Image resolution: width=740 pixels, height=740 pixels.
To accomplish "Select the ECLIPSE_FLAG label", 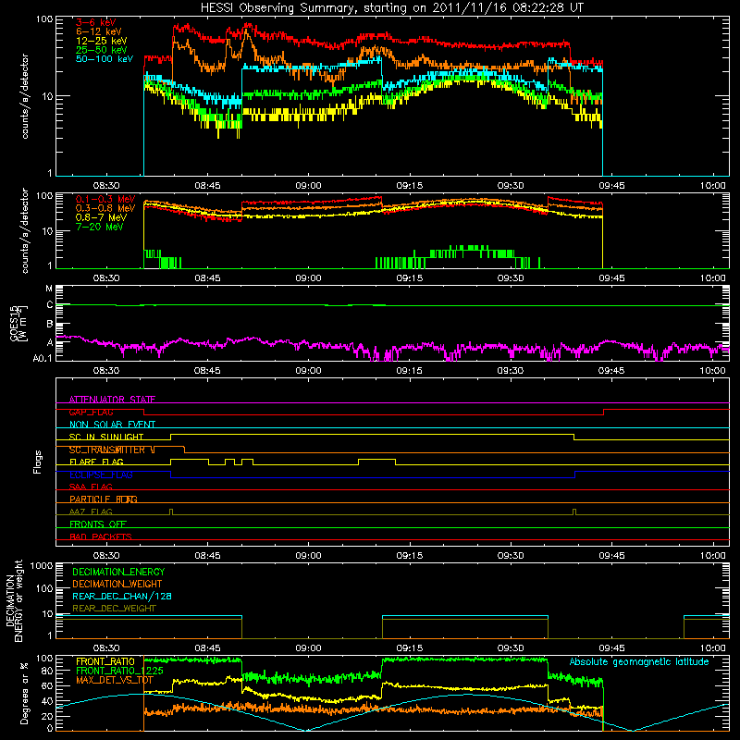I will (x=101, y=475).
